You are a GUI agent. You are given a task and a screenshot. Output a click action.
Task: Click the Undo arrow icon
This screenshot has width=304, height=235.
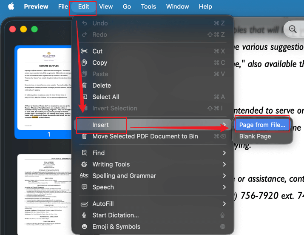(84, 23)
